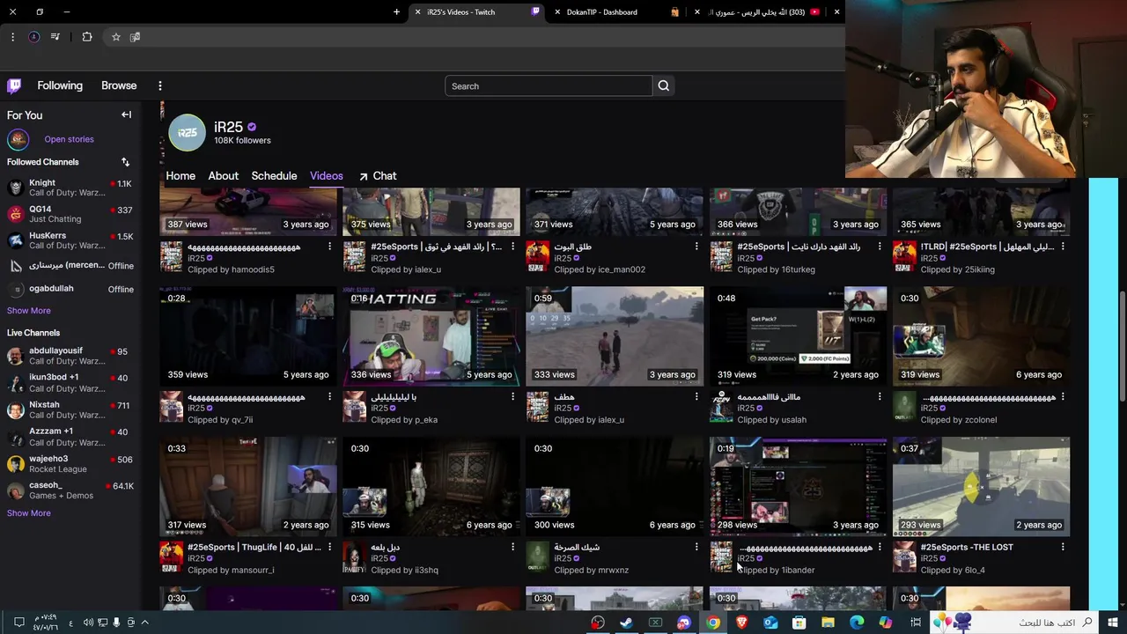Select the Videos channel tab

[327, 176]
